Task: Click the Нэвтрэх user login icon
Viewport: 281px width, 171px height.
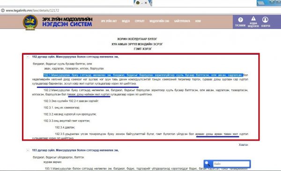Action: click(265, 20)
